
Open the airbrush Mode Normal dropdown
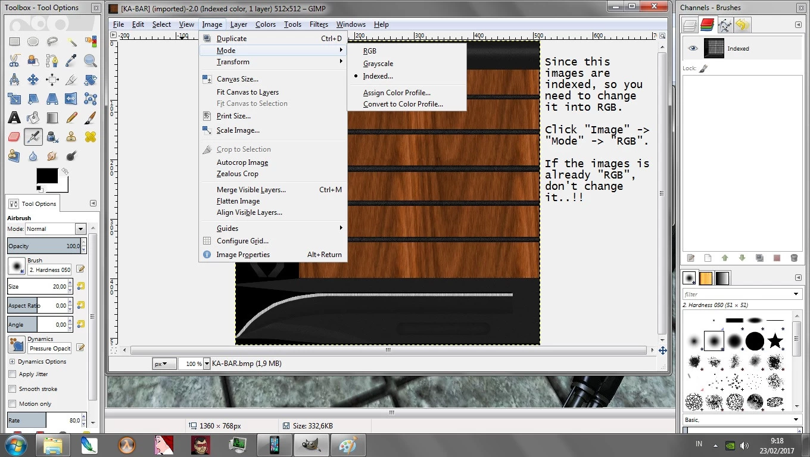click(56, 229)
